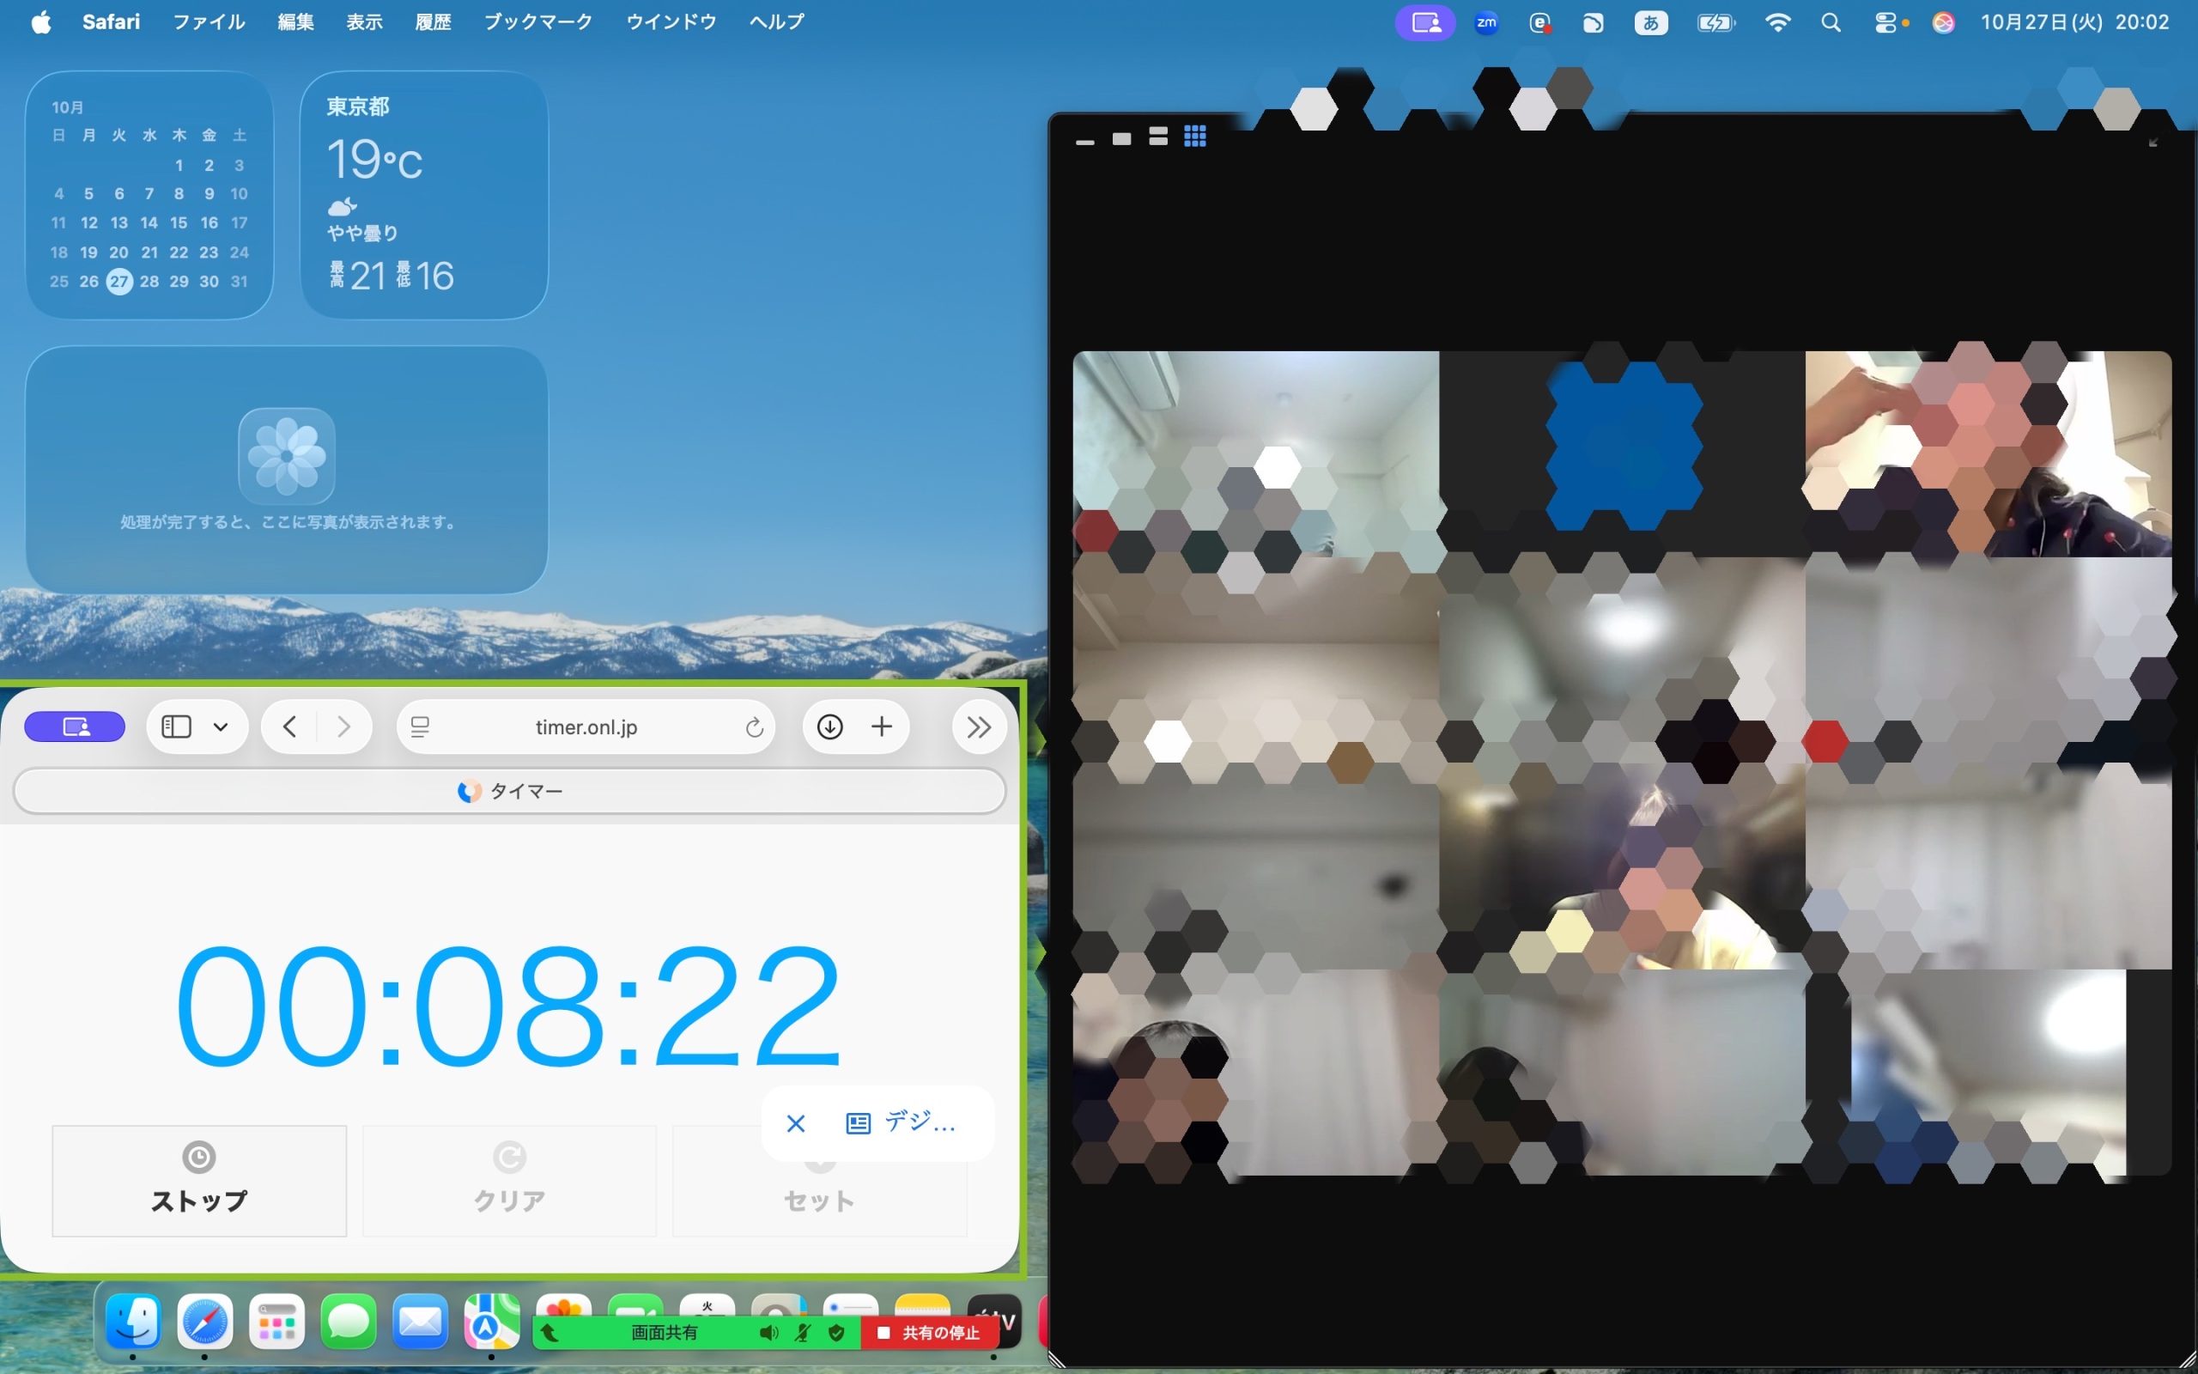Open Wi-Fi status menu
The image size is (2198, 1374).
(1777, 22)
